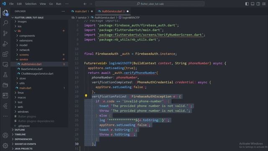Viewport: 268px width, 151px height.
Task: Open the Testing beaker view
Action: click(5, 75)
